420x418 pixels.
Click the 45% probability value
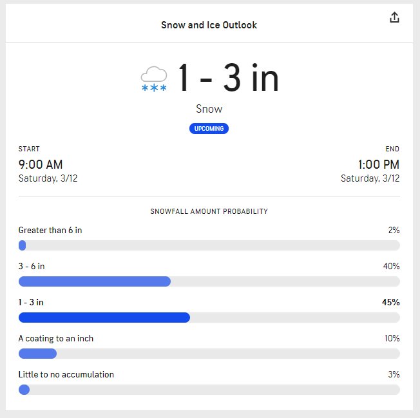click(x=391, y=302)
